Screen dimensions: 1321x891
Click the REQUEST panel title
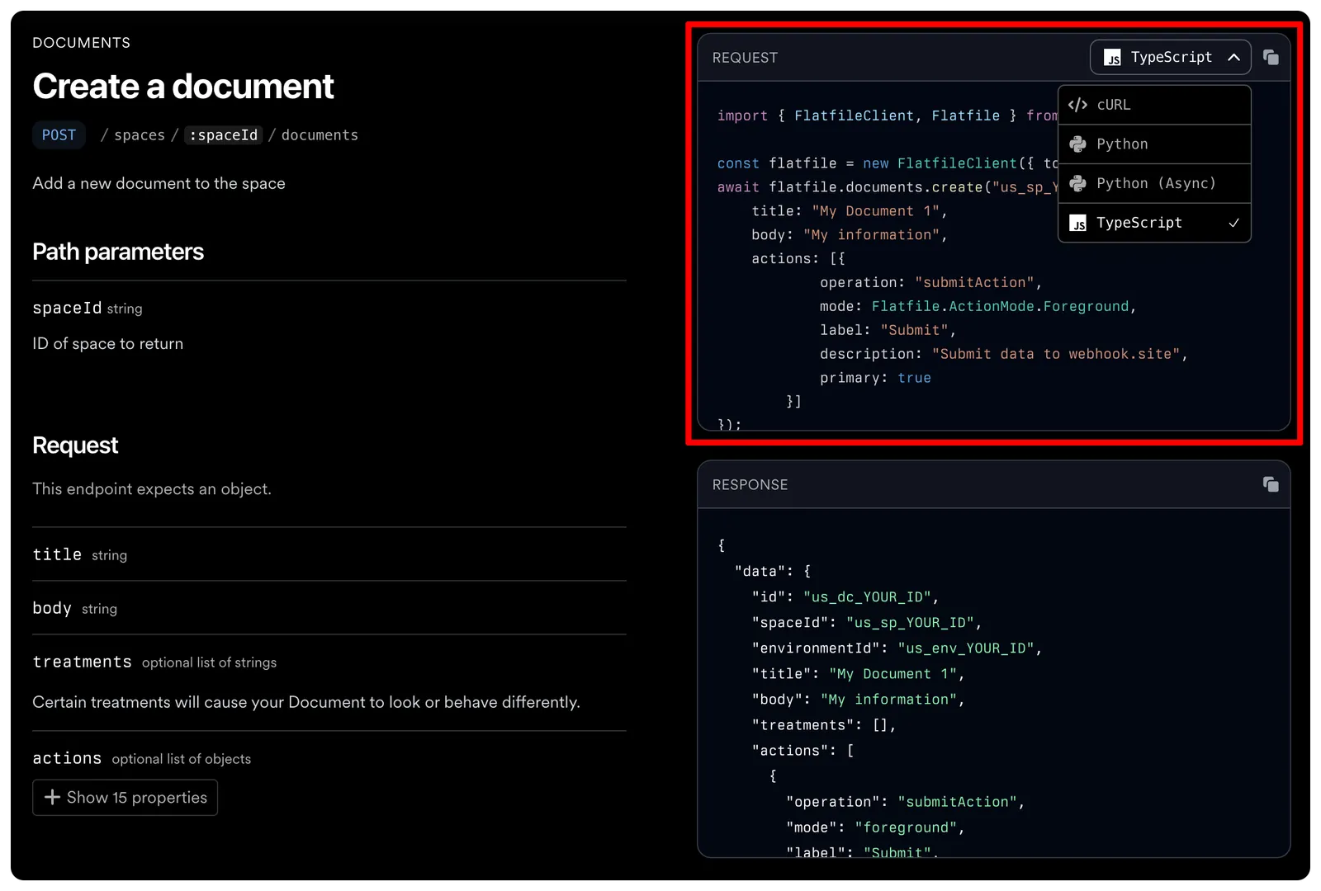(745, 58)
